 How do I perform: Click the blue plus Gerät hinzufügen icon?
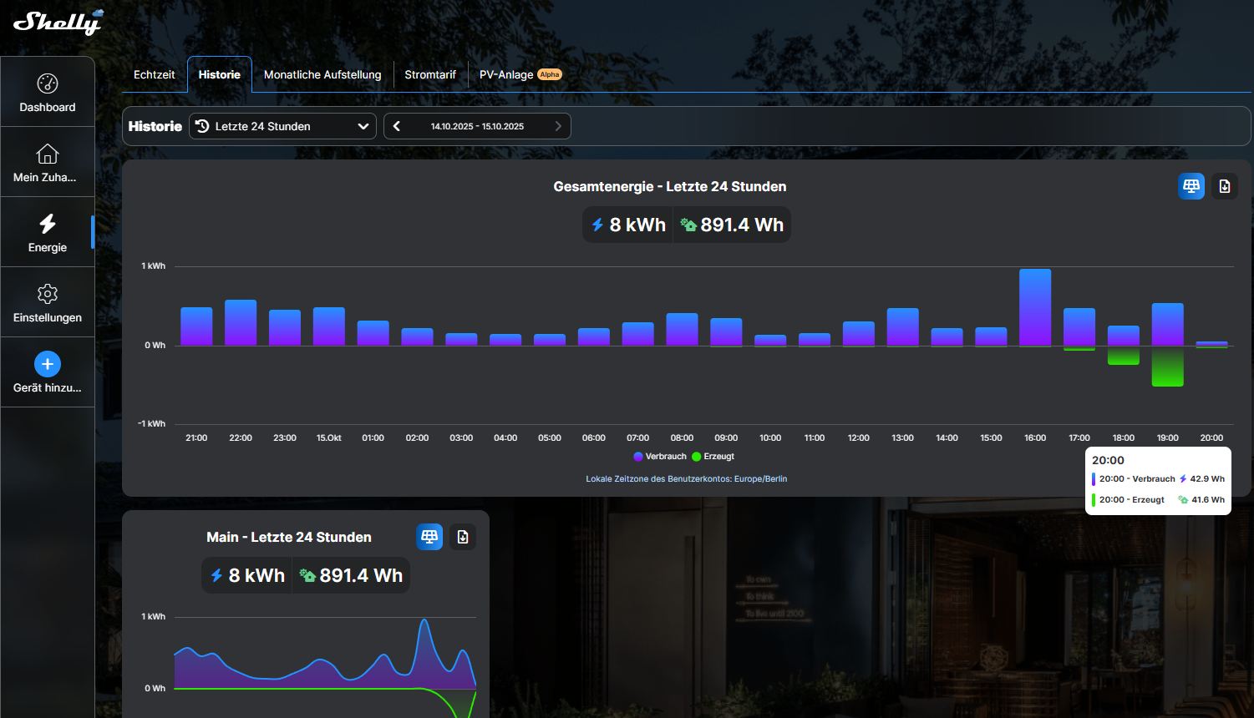coord(48,364)
